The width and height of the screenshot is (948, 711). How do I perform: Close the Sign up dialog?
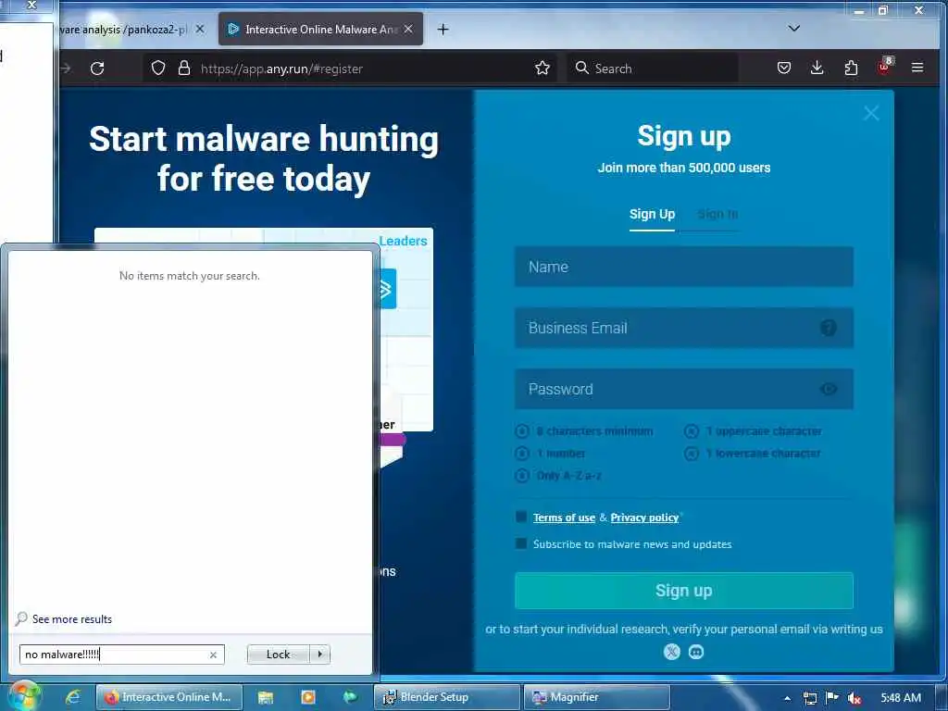coord(871,113)
